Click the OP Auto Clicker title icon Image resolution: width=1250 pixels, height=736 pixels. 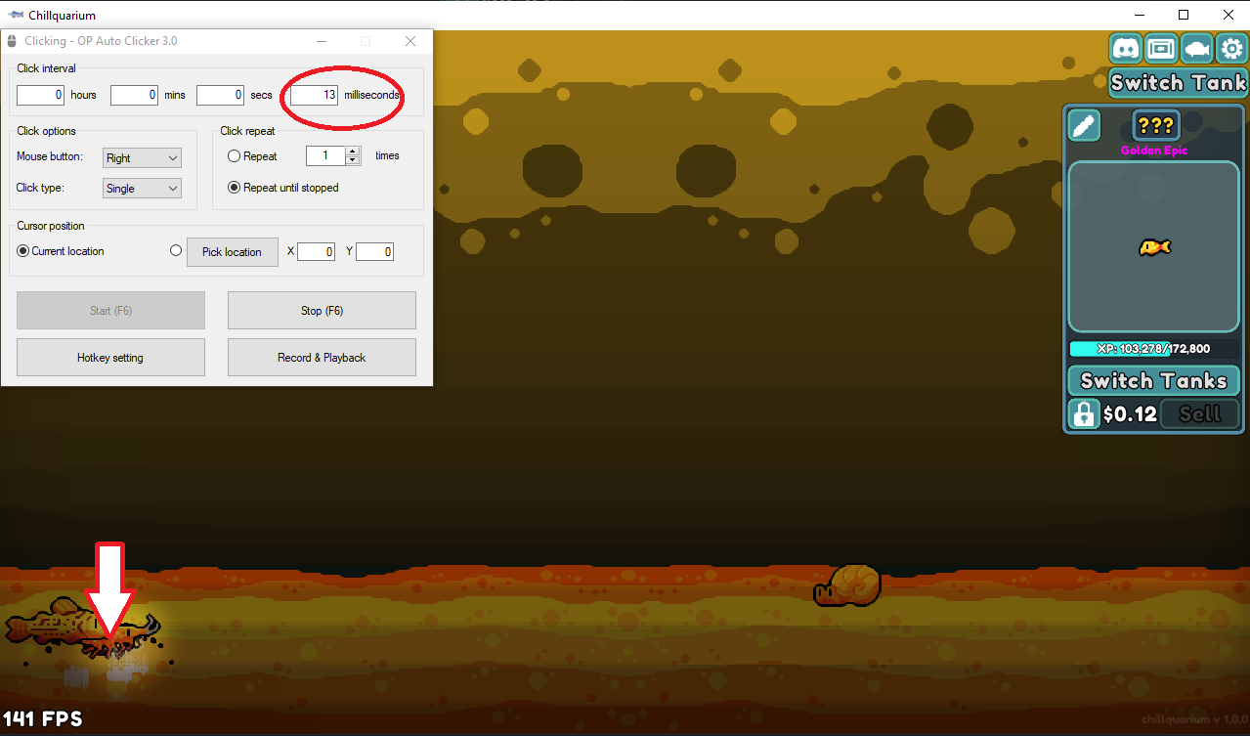click(x=12, y=41)
